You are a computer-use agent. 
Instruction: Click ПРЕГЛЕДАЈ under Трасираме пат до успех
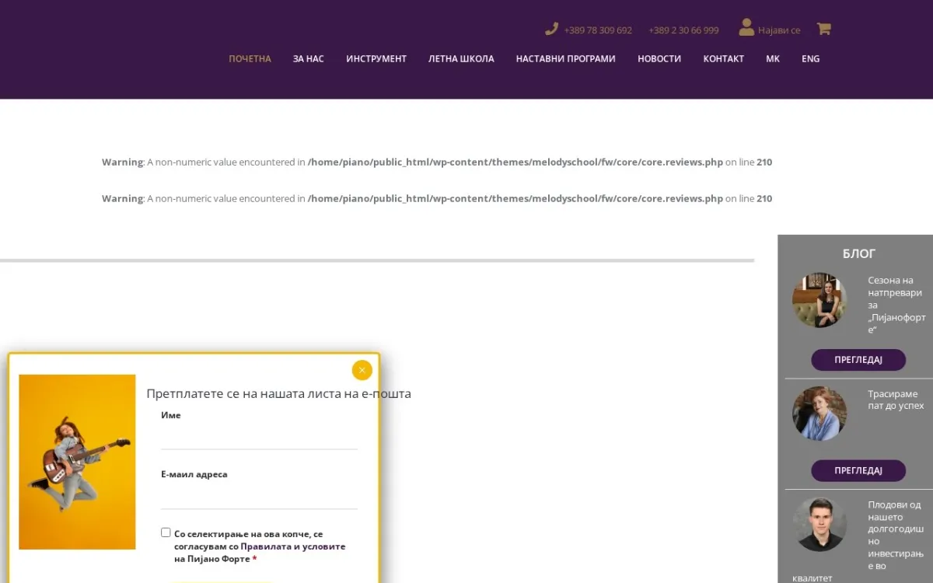858,470
